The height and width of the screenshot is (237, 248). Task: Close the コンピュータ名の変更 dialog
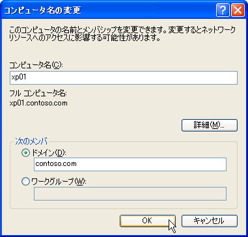[x=238, y=10]
